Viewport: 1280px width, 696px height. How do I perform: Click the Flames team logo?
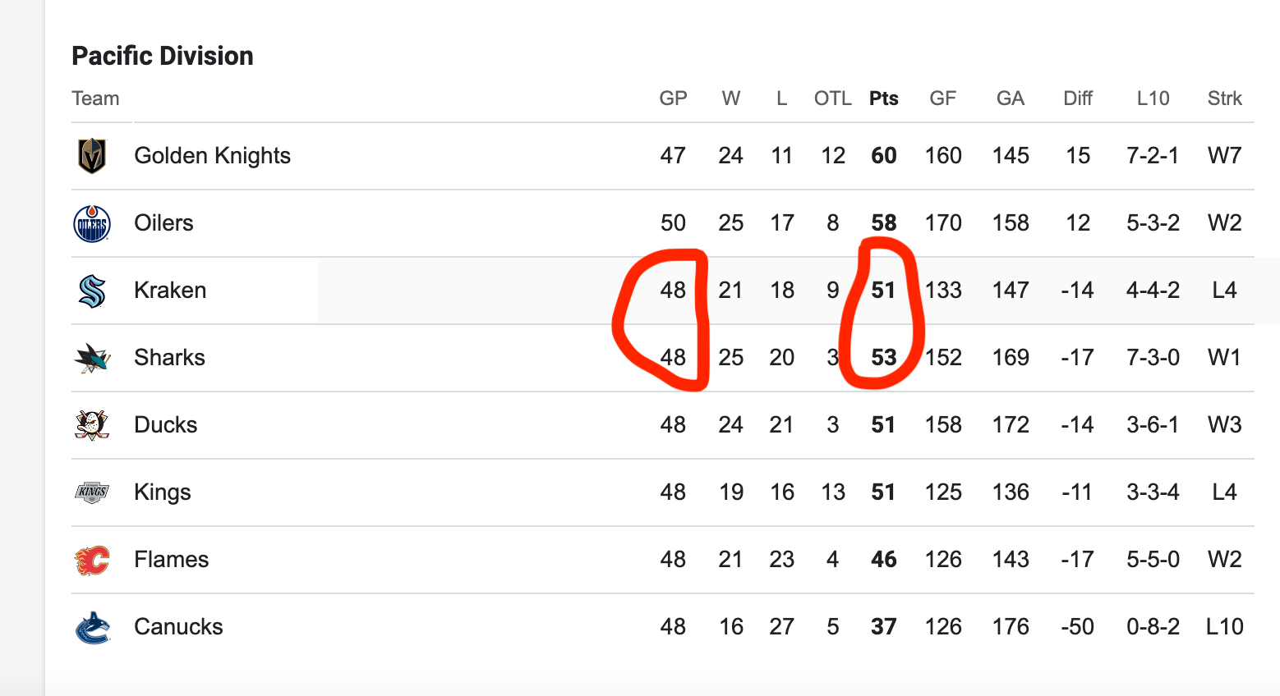pos(92,560)
